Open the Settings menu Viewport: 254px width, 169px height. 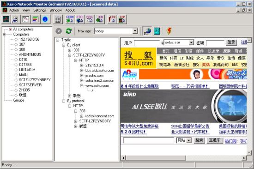[40, 10]
